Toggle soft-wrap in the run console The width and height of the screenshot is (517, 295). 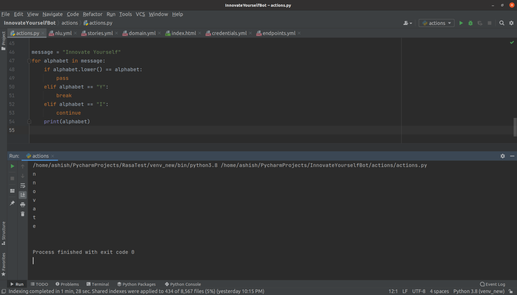tap(23, 185)
